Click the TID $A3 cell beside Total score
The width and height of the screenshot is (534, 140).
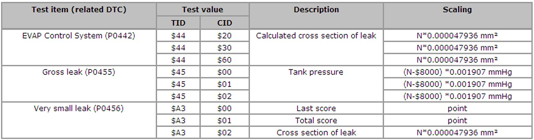(178, 120)
